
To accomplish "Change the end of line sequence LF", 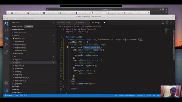I will coord(154,95).
